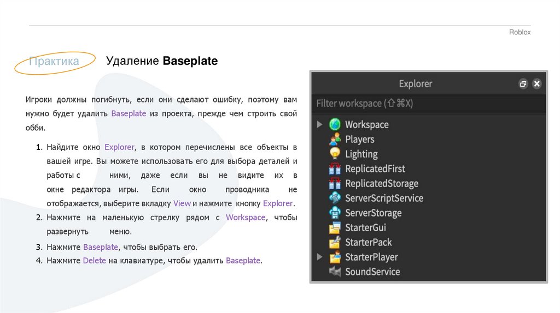560x313 pixels.
Task: Select ReplicatedFirst row label
Action: pyautogui.click(x=375, y=169)
